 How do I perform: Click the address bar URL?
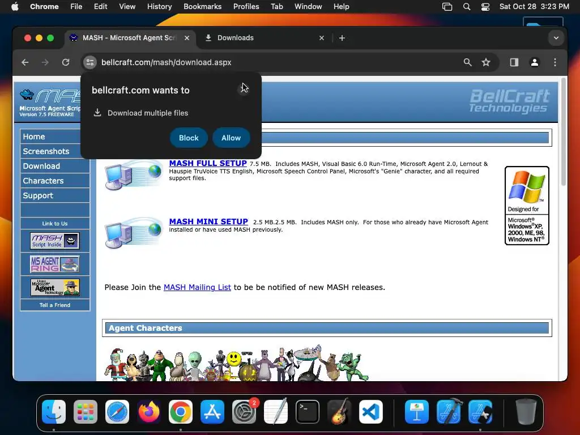click(x=167, y=62)
